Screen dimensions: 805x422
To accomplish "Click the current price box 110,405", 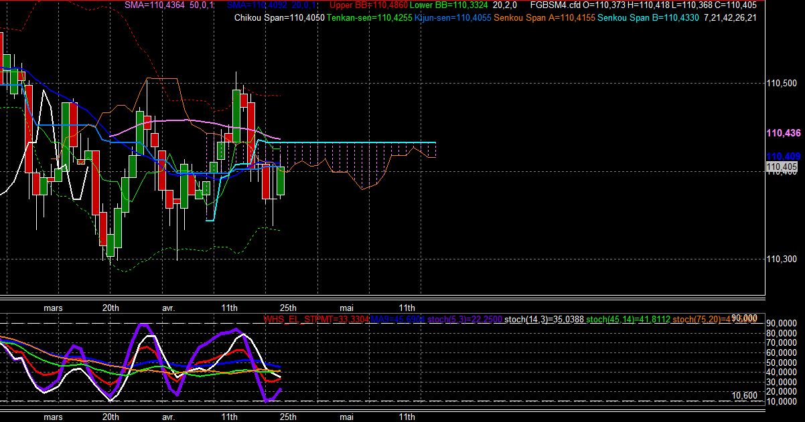I will tap(782, 167).
